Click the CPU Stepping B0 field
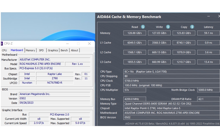This screenshot has width=220, height=138. pyautogui.click(x=172, y=76)
